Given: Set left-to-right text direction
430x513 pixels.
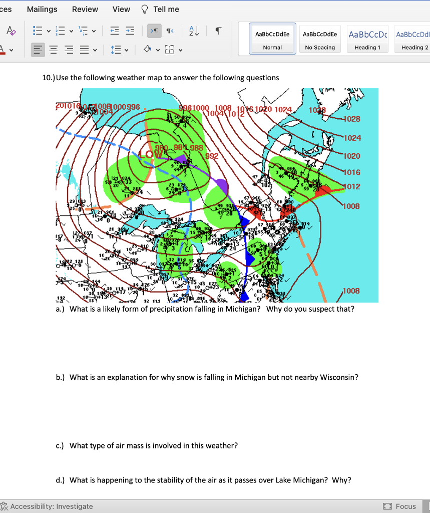Looking at the screenshot, I should (x=154, y=31).
